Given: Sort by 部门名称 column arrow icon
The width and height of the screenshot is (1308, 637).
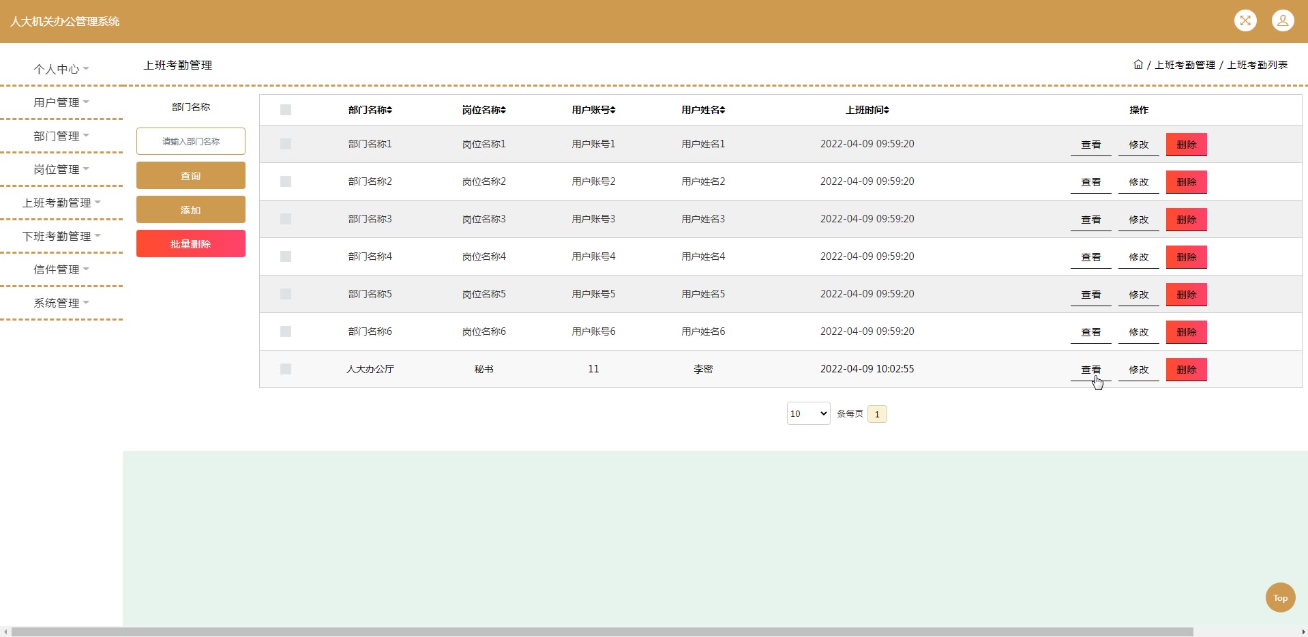Looking at the screenshot, I should [389, 110].
